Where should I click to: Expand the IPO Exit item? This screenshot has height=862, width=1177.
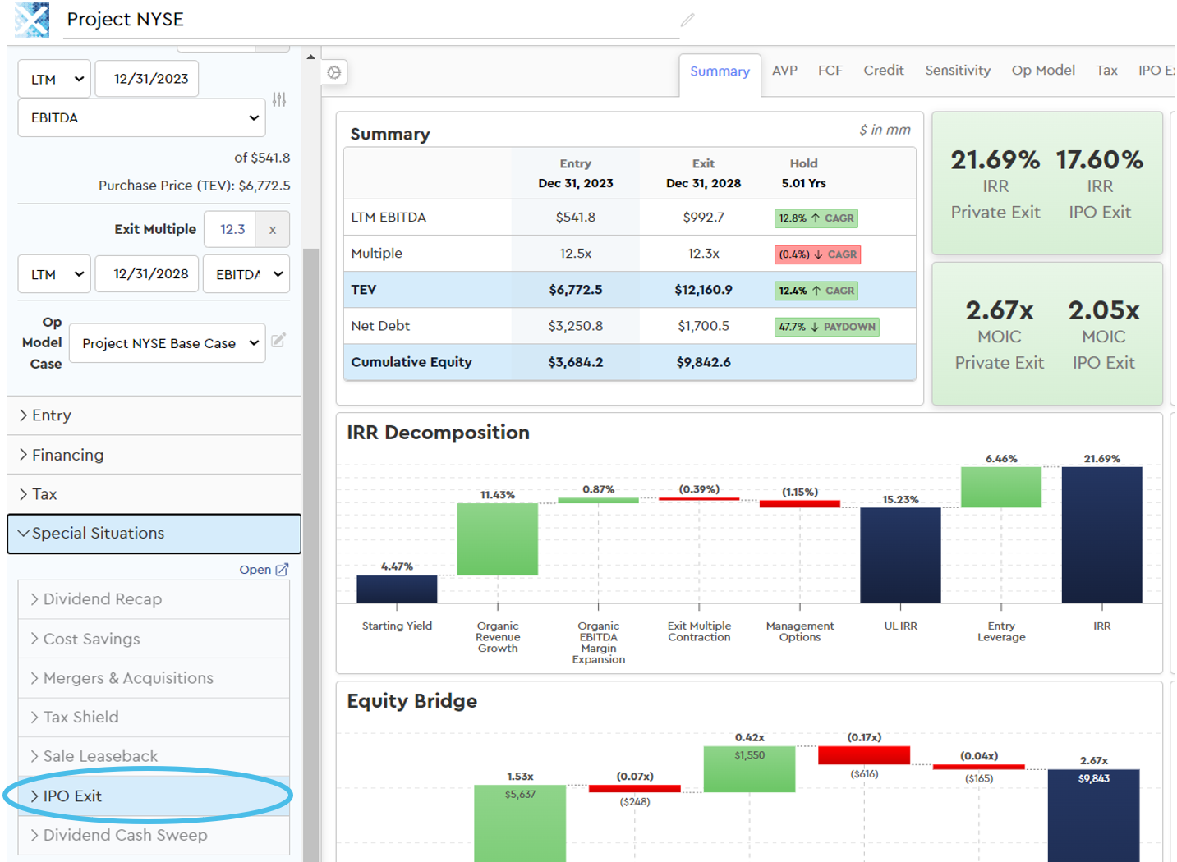pos(154,796)
